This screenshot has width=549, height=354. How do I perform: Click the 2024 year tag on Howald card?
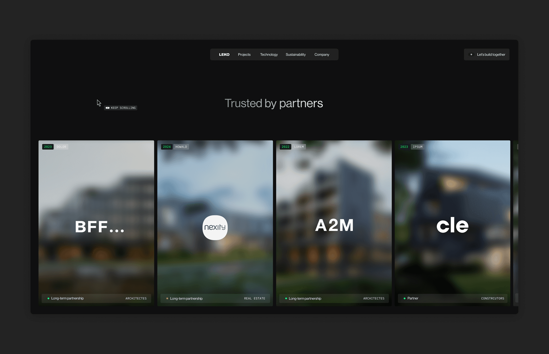pyautogui.click(x=167, y=147)
